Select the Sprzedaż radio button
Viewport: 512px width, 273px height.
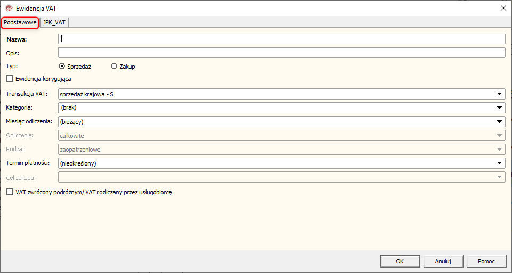pos(62,67)
